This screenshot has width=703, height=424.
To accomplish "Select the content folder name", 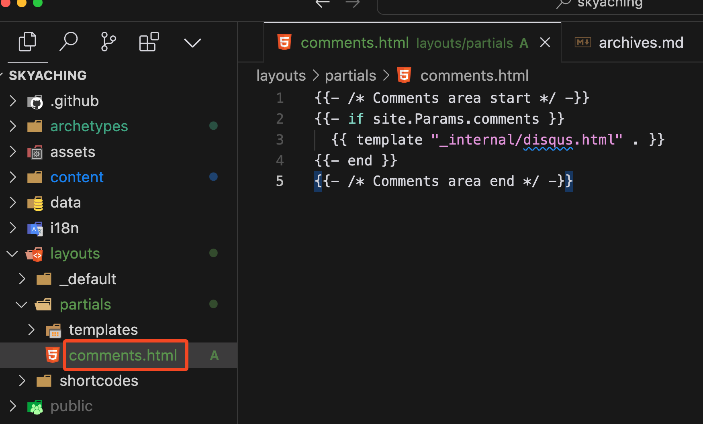I will [x=77, y=177].
